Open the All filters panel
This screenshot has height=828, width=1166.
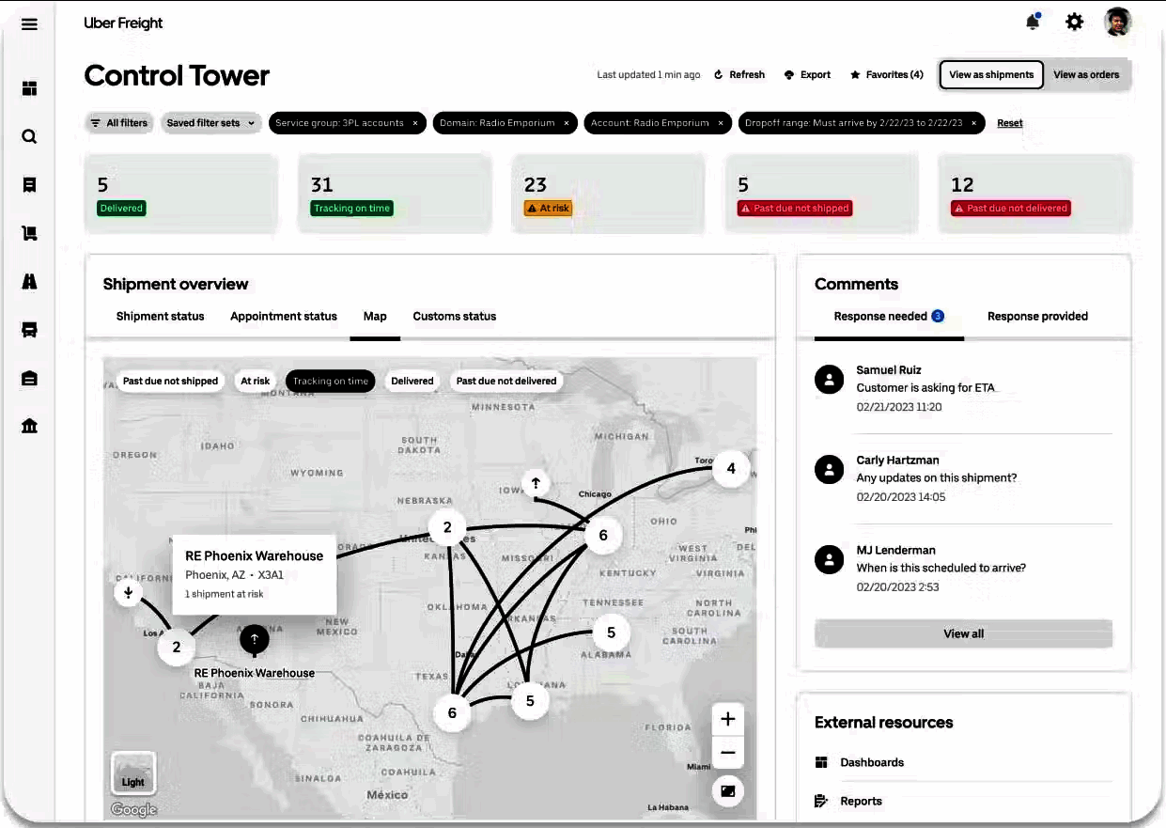coord(118,123)
